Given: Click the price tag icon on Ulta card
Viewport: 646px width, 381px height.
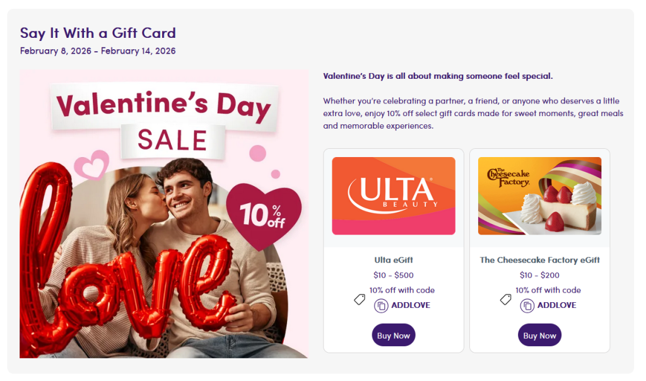Looking at the screenshot, I should click(360, 300).
